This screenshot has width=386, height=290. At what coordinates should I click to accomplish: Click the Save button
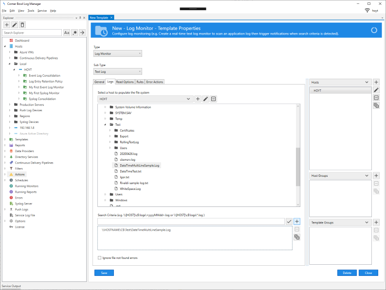coord(104,273)
